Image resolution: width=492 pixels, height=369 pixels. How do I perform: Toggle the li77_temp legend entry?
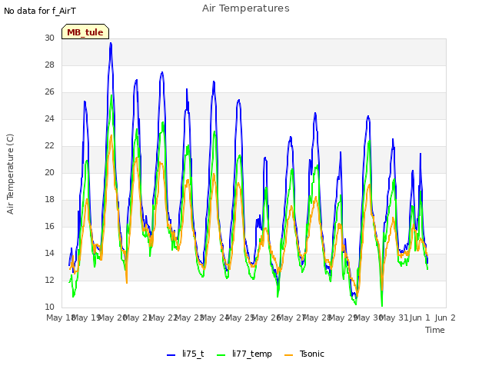click(x=244, y=354)
